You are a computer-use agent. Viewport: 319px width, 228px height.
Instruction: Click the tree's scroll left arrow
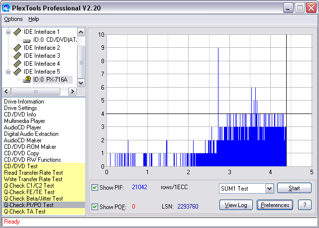pos(6,92)
